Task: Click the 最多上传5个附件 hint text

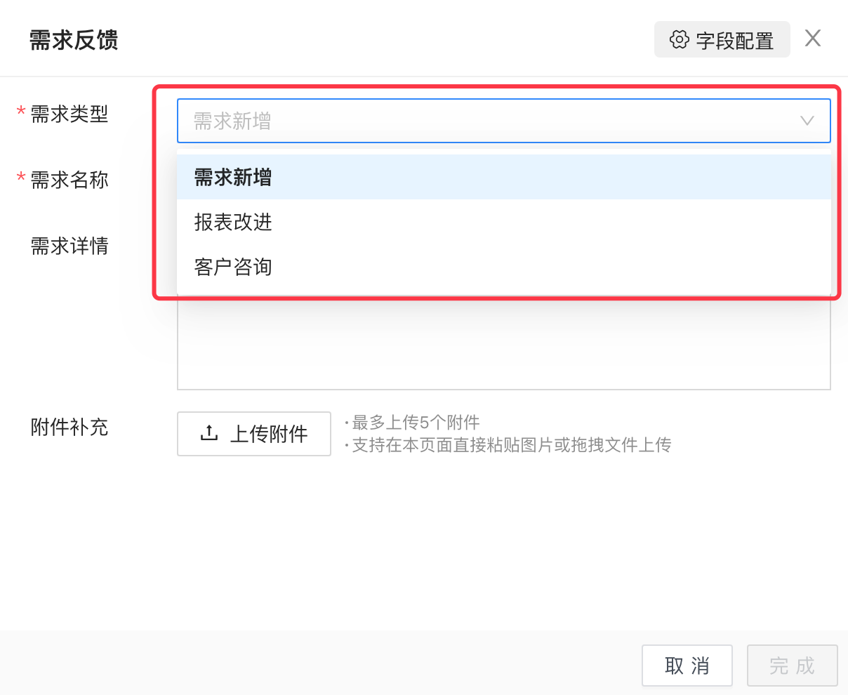Action: point(416,423)
